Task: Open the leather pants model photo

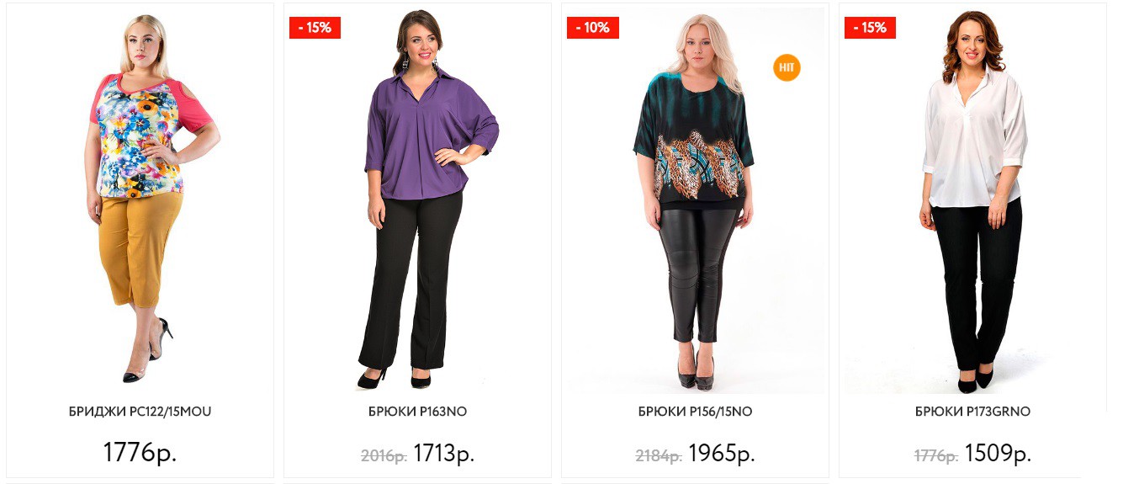Action: point(695,200)
